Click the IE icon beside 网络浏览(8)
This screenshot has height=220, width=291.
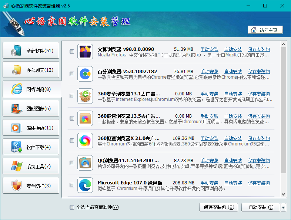[x=17, y=89]
